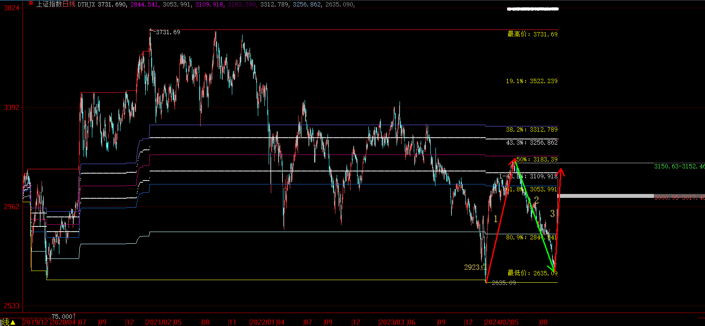Jump to 2023/03 on the time axis
The image size is (705, 326).
click(x=392, y=323)
